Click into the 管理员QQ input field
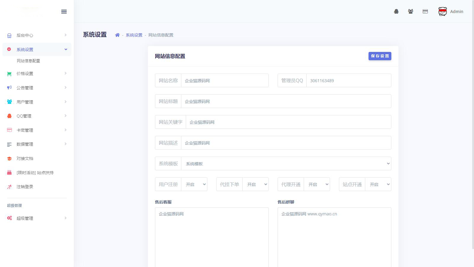 (348, 81)
